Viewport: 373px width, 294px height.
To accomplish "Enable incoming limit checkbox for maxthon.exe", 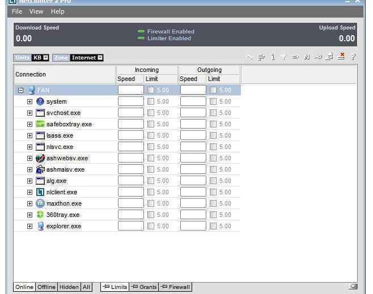I will (151, 203).
